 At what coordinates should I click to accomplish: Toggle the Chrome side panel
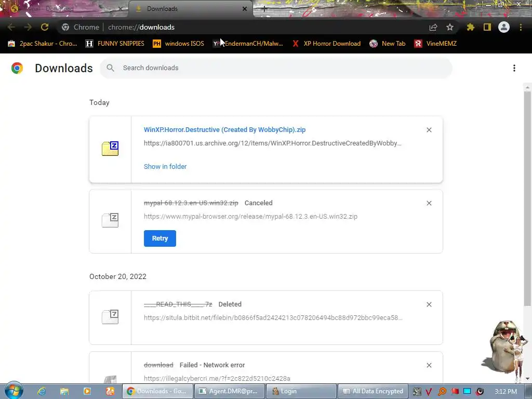click(x=487, y=27)
